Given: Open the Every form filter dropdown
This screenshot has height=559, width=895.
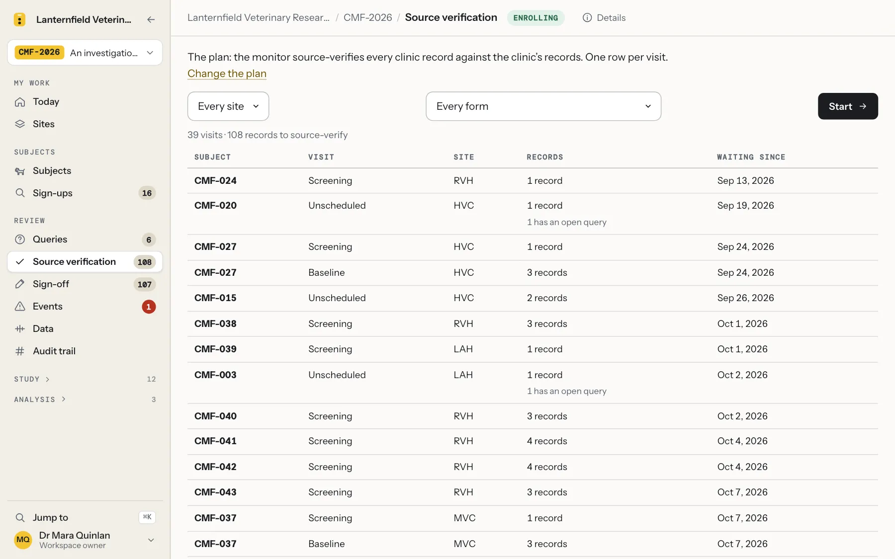Looking at the screenshot, I should tap(543, 106).
